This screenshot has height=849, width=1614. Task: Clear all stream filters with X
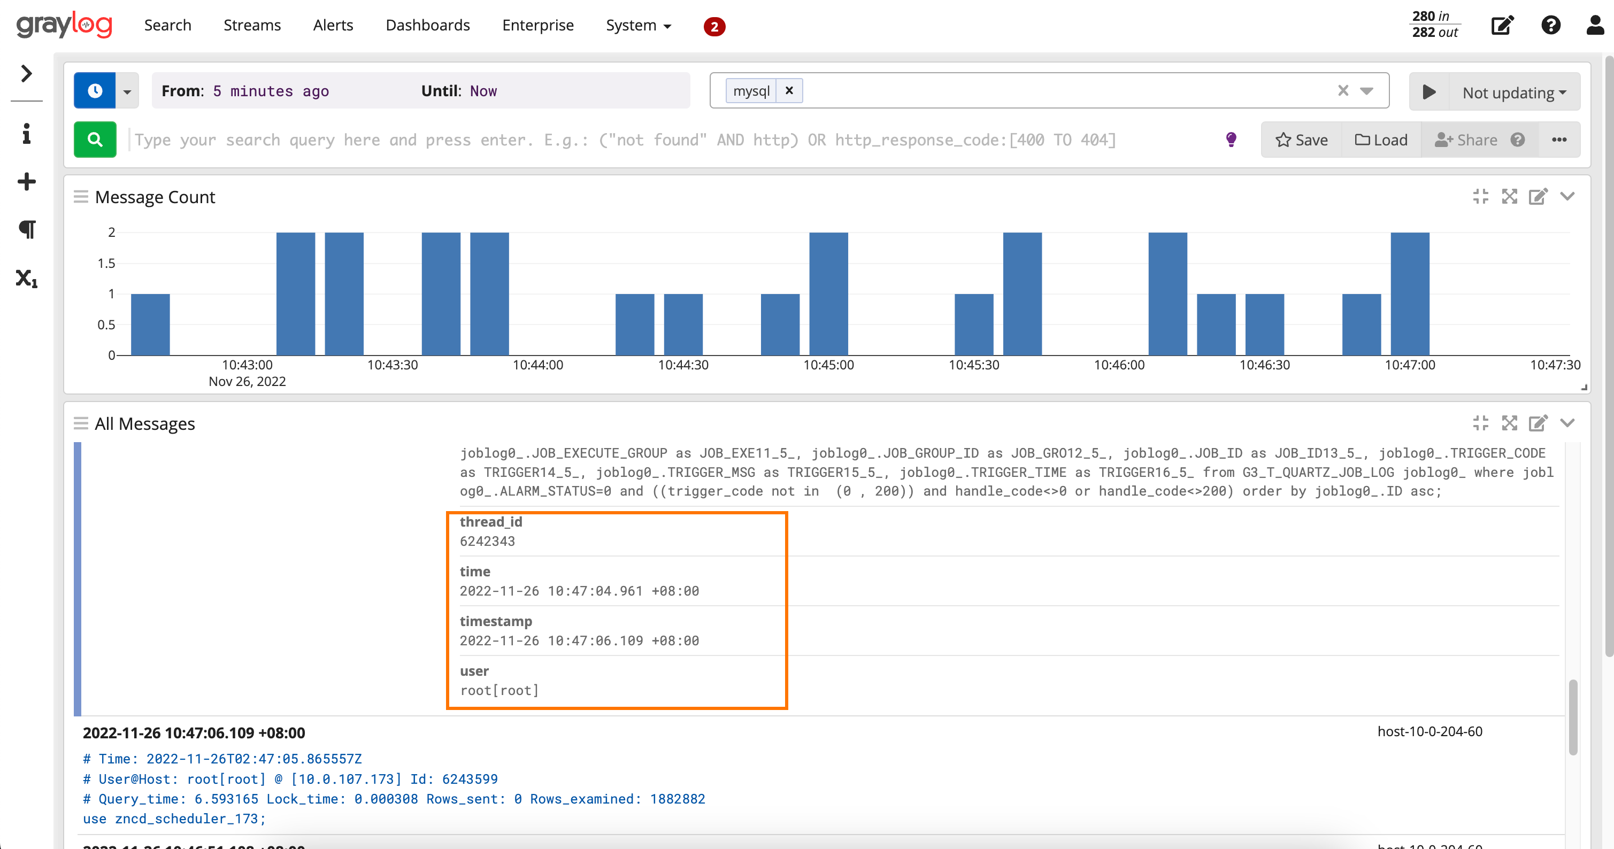pos(1343,91)
